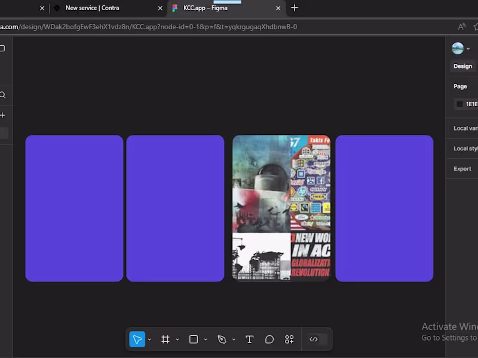Click the browser address bar URL
This screenshot has height=358, width=478.
[x=148, y=27]
